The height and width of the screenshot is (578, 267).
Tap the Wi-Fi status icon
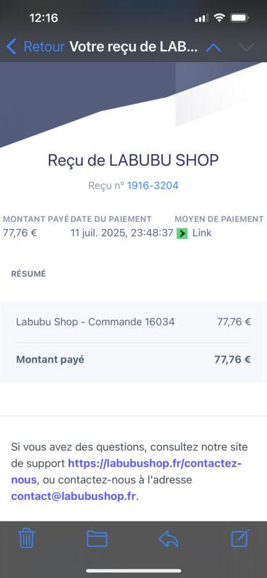(x=219, y=17)
